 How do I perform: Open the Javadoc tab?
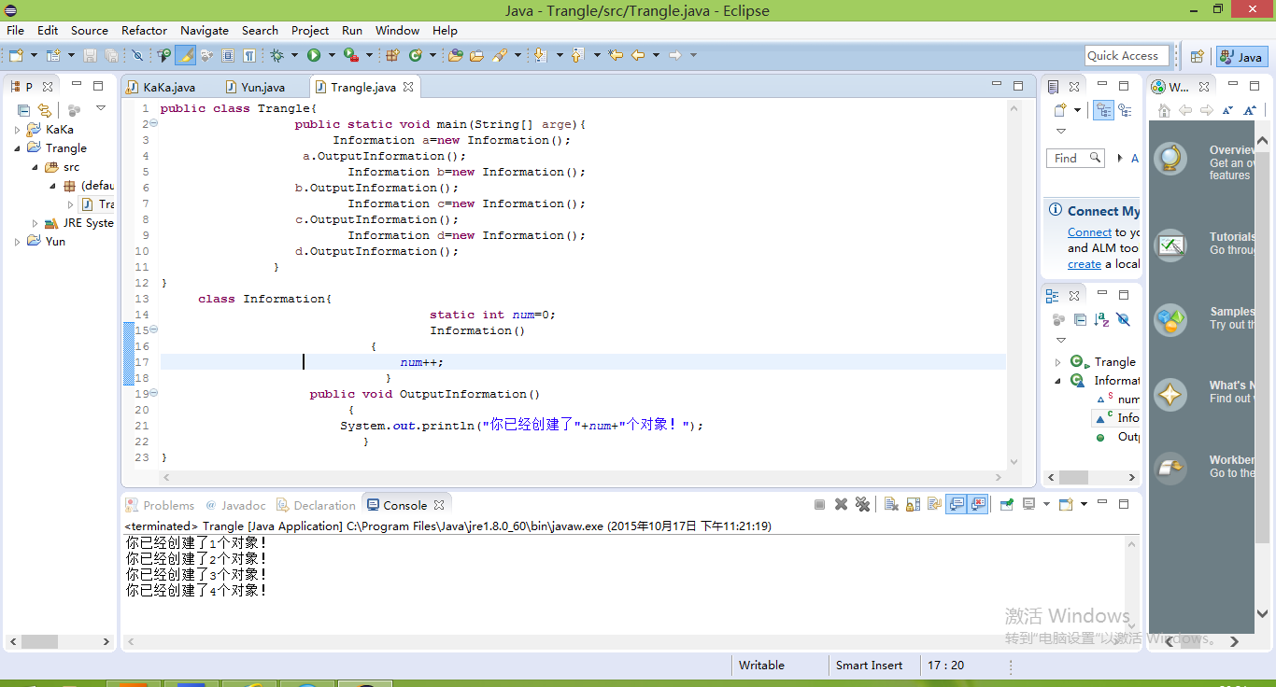(235, 505)
